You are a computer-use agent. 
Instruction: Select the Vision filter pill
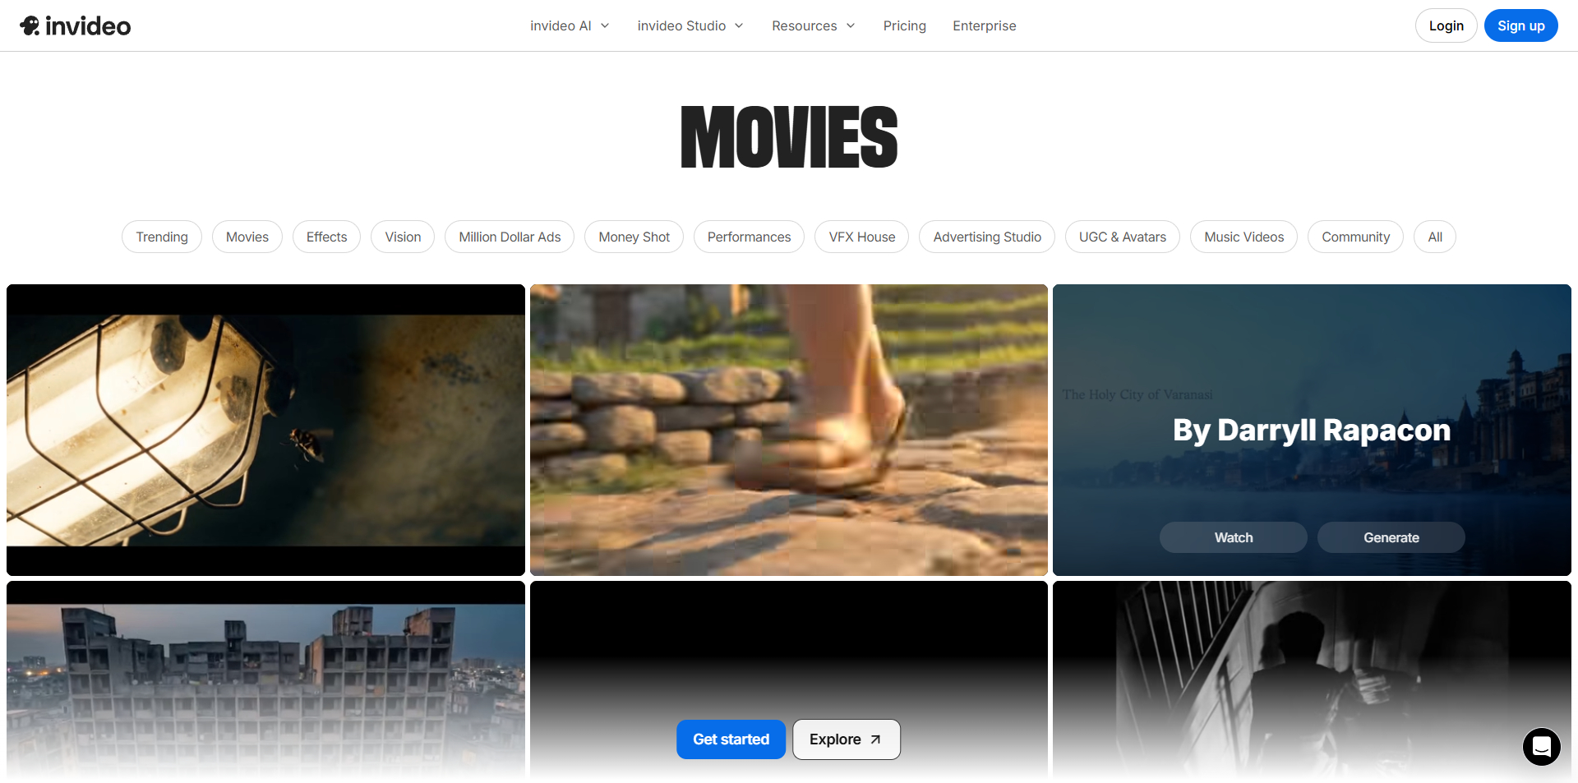tap(402, 237)
